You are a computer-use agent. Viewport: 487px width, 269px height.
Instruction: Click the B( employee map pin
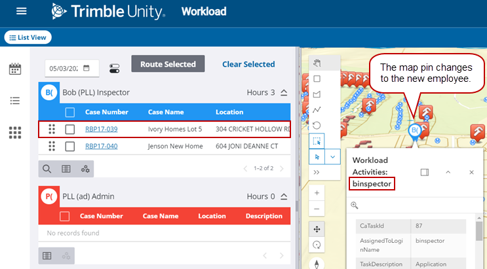coord(415,132)
